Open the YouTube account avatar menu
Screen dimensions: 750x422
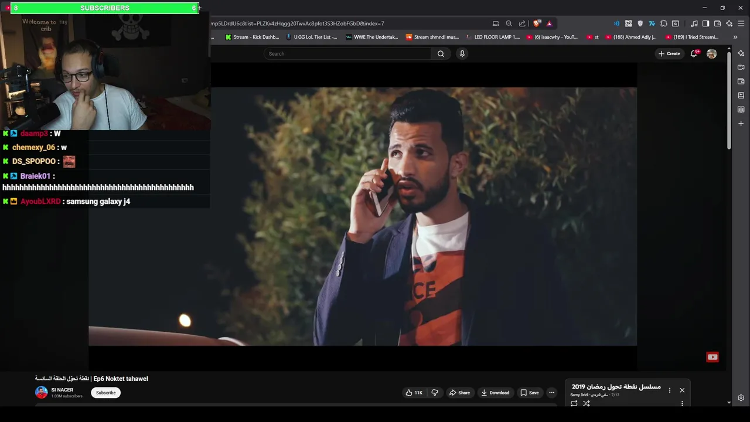[x=711, y=53]
